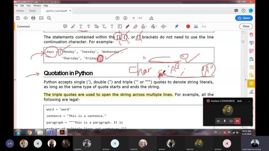This screenshot has height=151, width=269.
Task: Switch to the Tools tab
Action: [32, 10]
